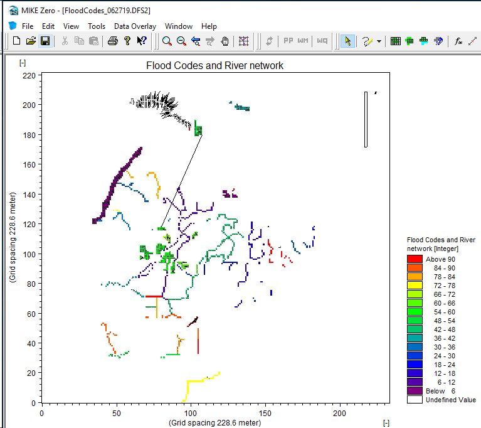The width and height of the screenshot is (481, 428).
Task: Click the Cut scissors icon
Action: [x=65, y=41]
